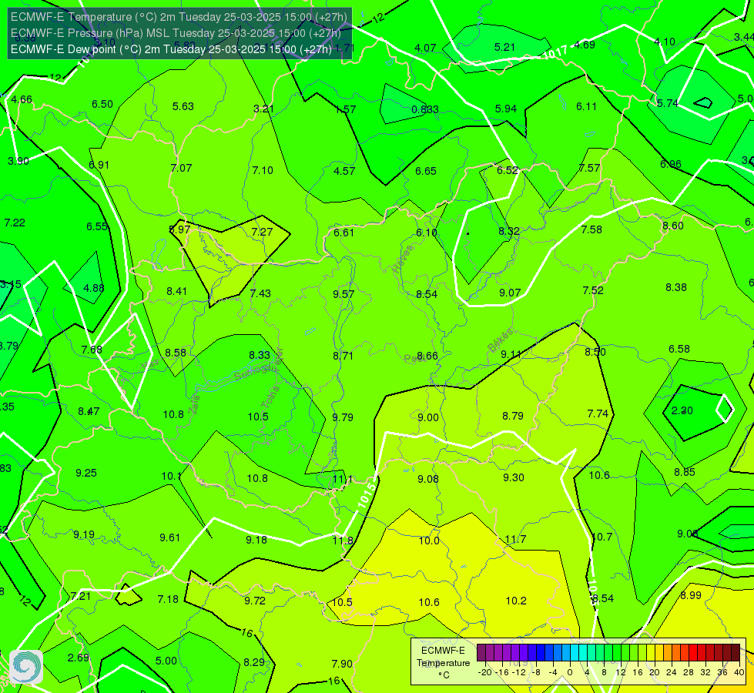Click the dew point value 11.8
The width and height of the screenshot is (754, 693).
pyautogui.click(x=343, y=541)
